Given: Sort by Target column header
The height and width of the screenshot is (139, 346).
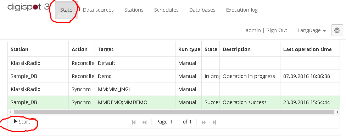Looking at the screenshot, I should [x=135, y=49].
